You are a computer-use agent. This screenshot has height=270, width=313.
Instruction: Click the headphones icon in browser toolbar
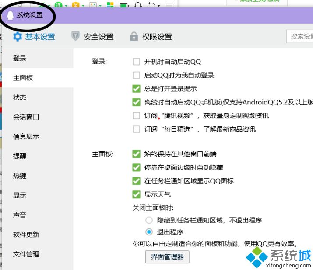point(138,5)
